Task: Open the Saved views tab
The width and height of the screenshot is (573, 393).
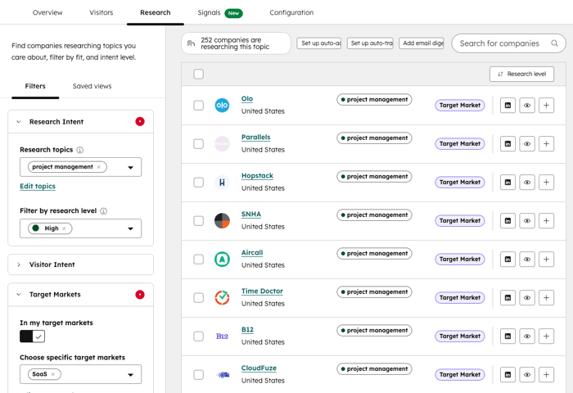Action: (92, 86)
